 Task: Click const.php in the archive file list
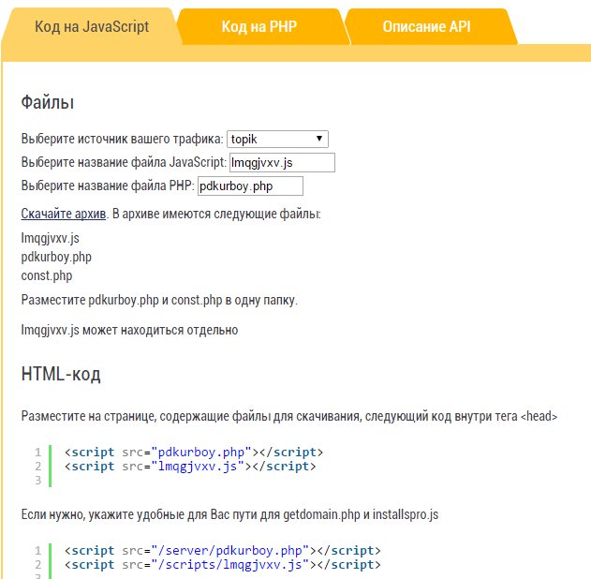tap(47, 276)
